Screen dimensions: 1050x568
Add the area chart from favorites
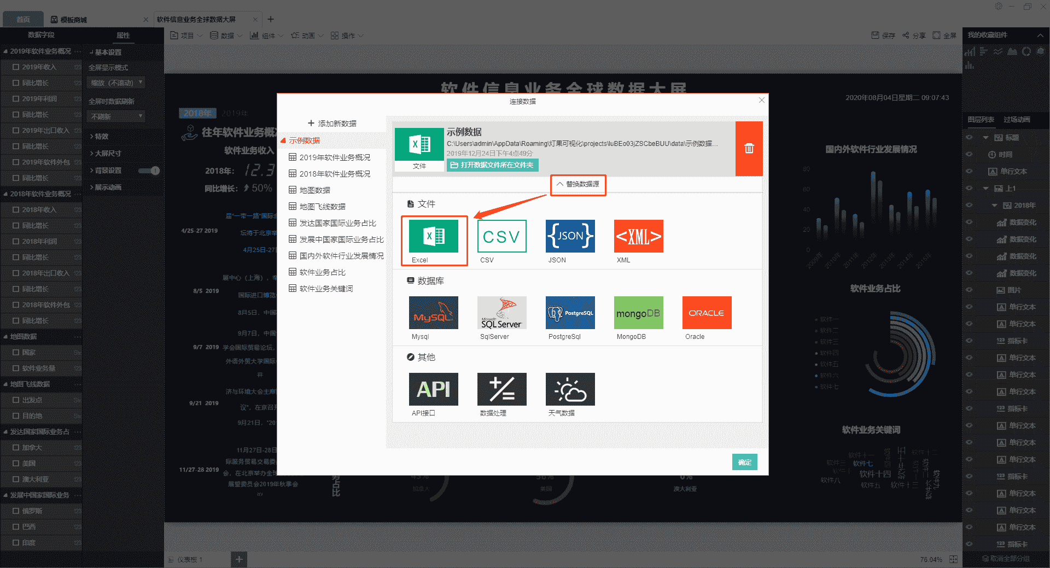pyautogui.click(x=1012, y=51)
